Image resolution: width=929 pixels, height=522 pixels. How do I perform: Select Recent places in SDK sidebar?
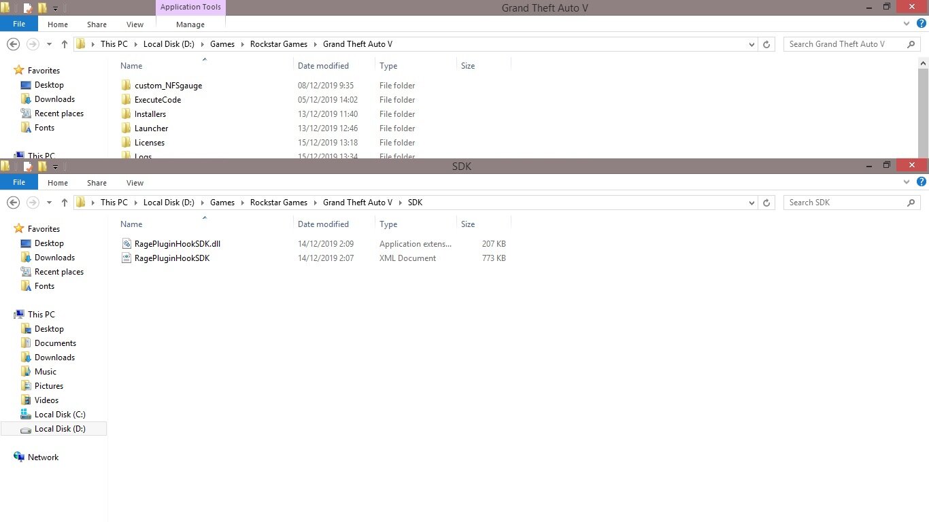(x=59, y=272)
